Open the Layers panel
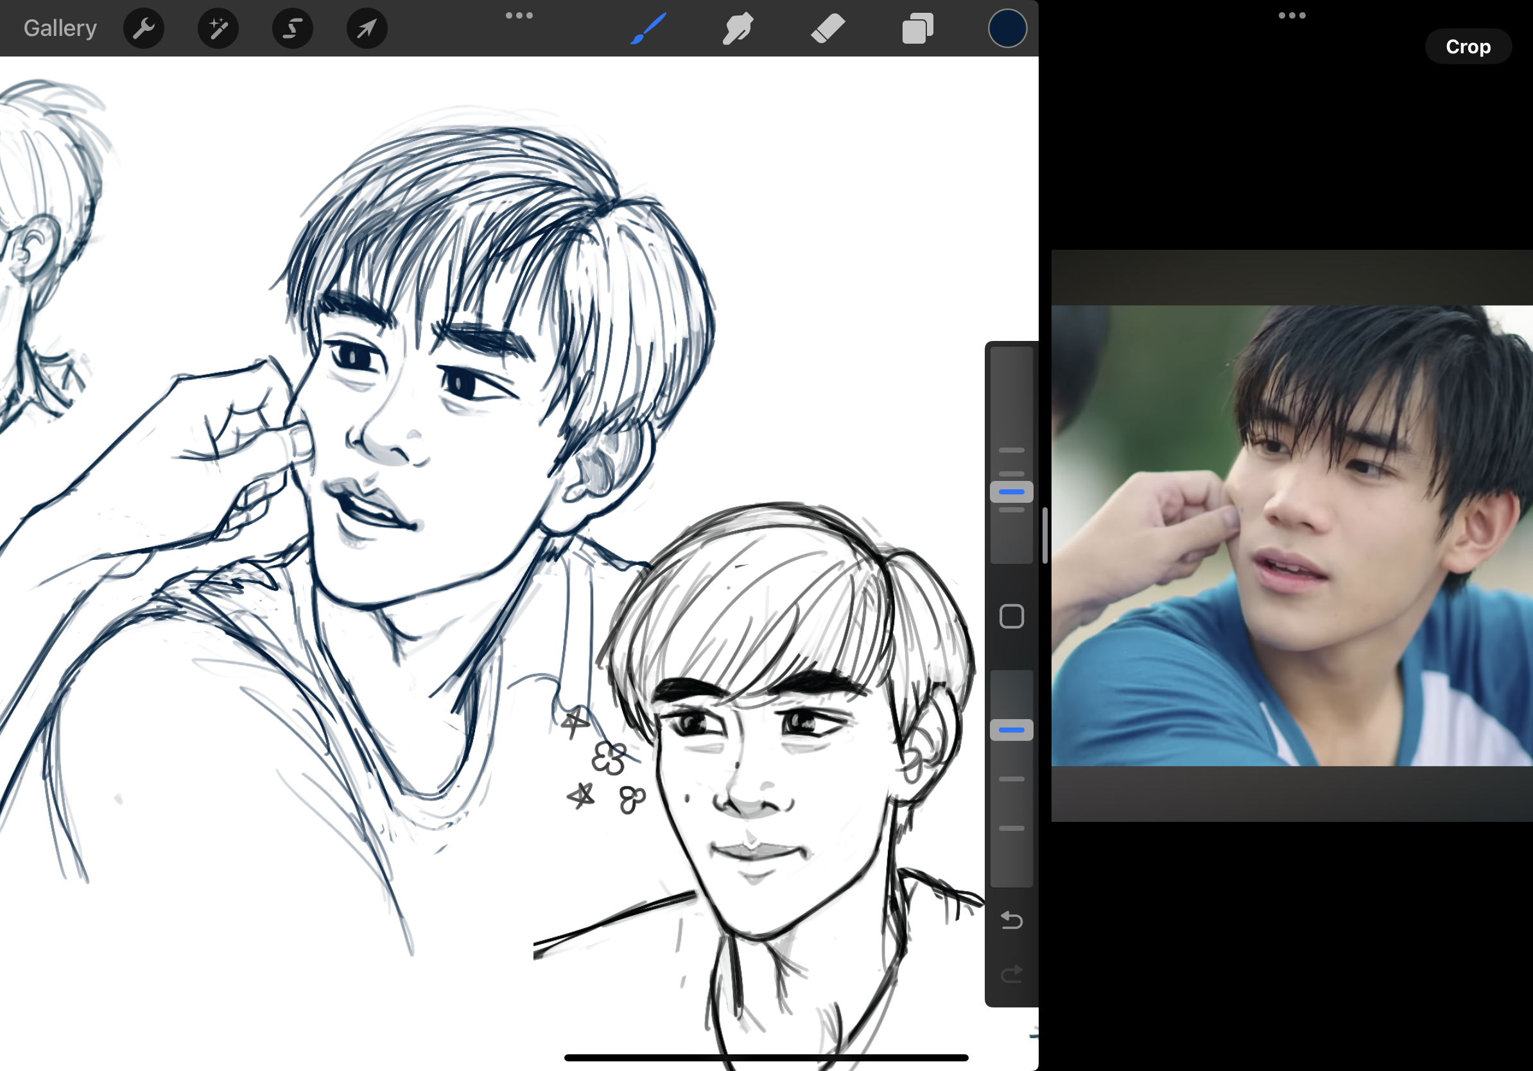The image size is (1533, 1071). click(918, 29)
